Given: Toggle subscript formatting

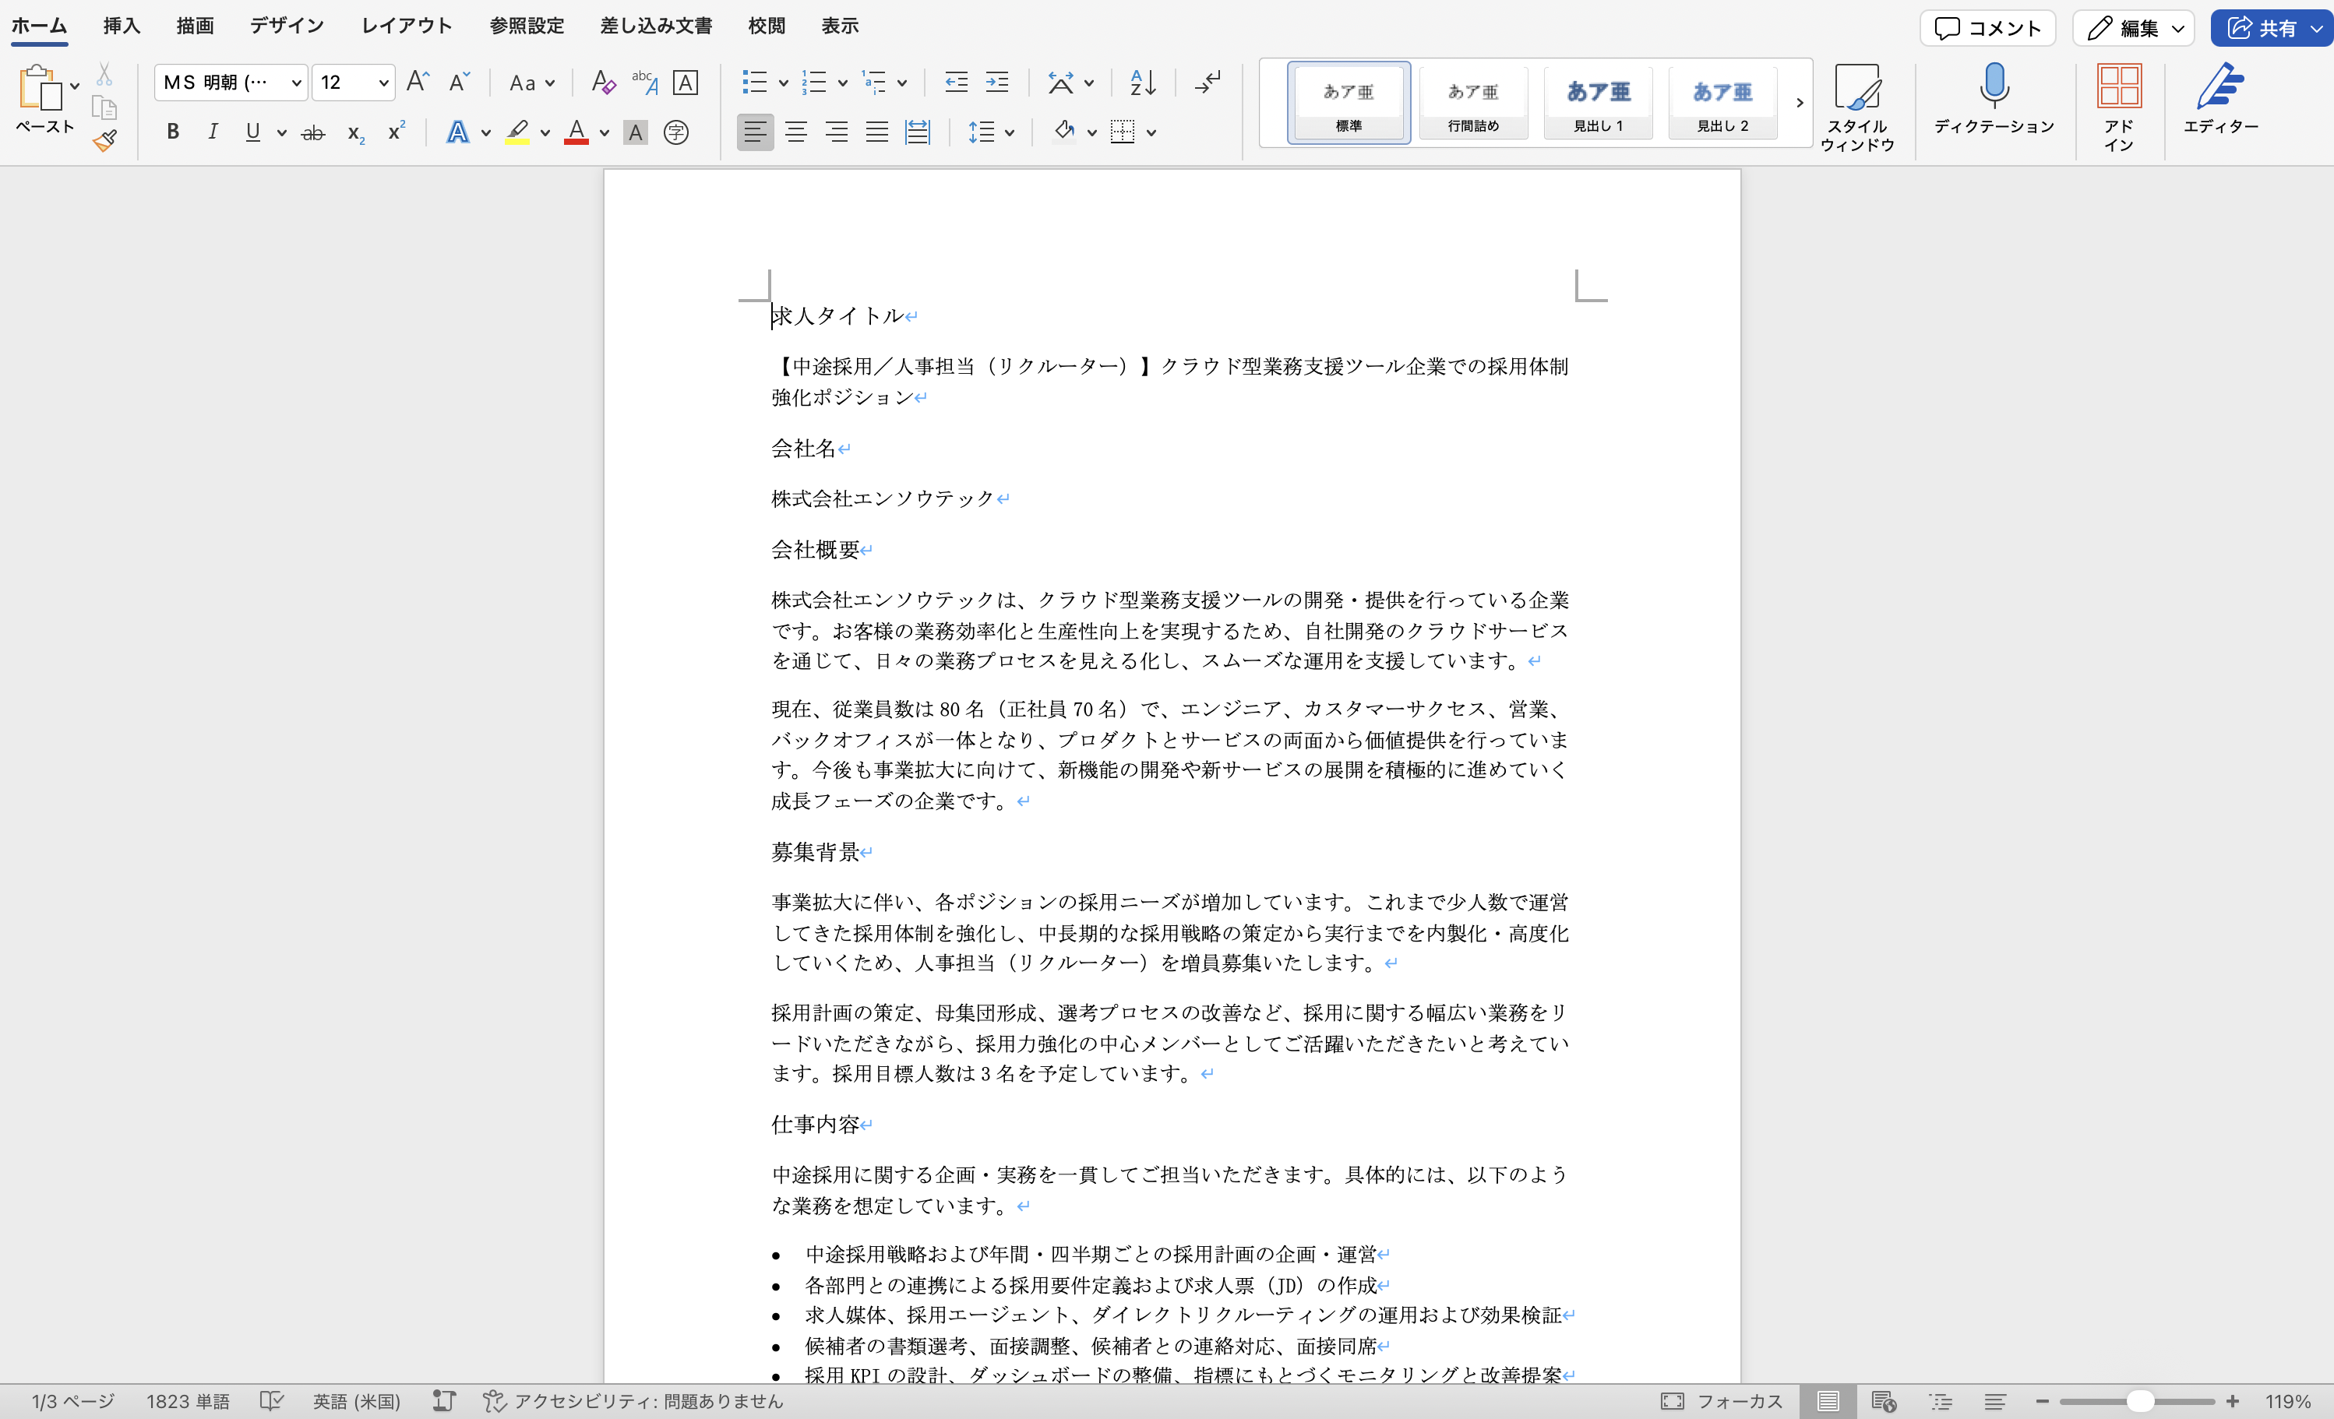Looking at the screenshot, I should [x=355, y=132].
